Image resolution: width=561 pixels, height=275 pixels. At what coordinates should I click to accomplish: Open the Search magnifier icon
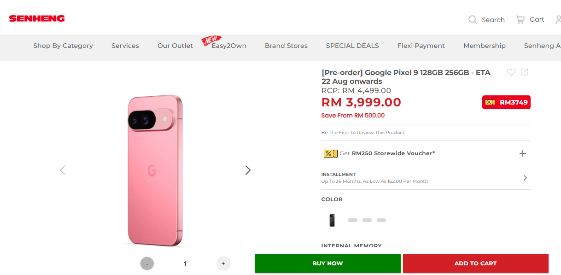point(473,19)
